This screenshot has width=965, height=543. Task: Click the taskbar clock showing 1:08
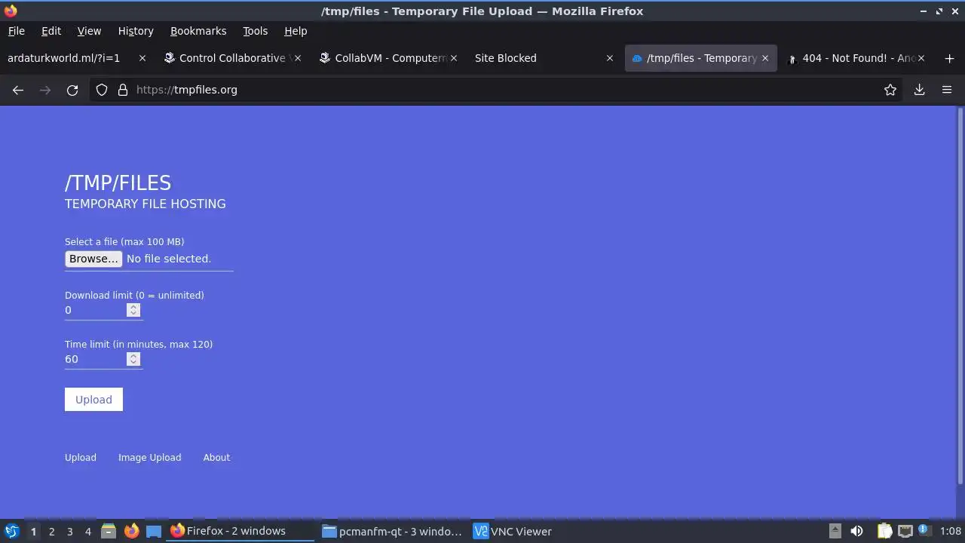[951, 532]
